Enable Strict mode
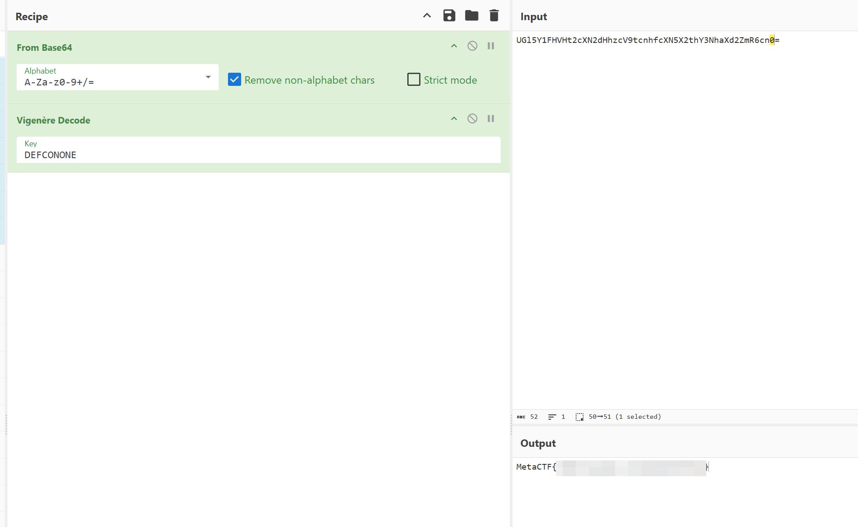Viewport: 858px width, 527px height. click(x=413, y=79)
